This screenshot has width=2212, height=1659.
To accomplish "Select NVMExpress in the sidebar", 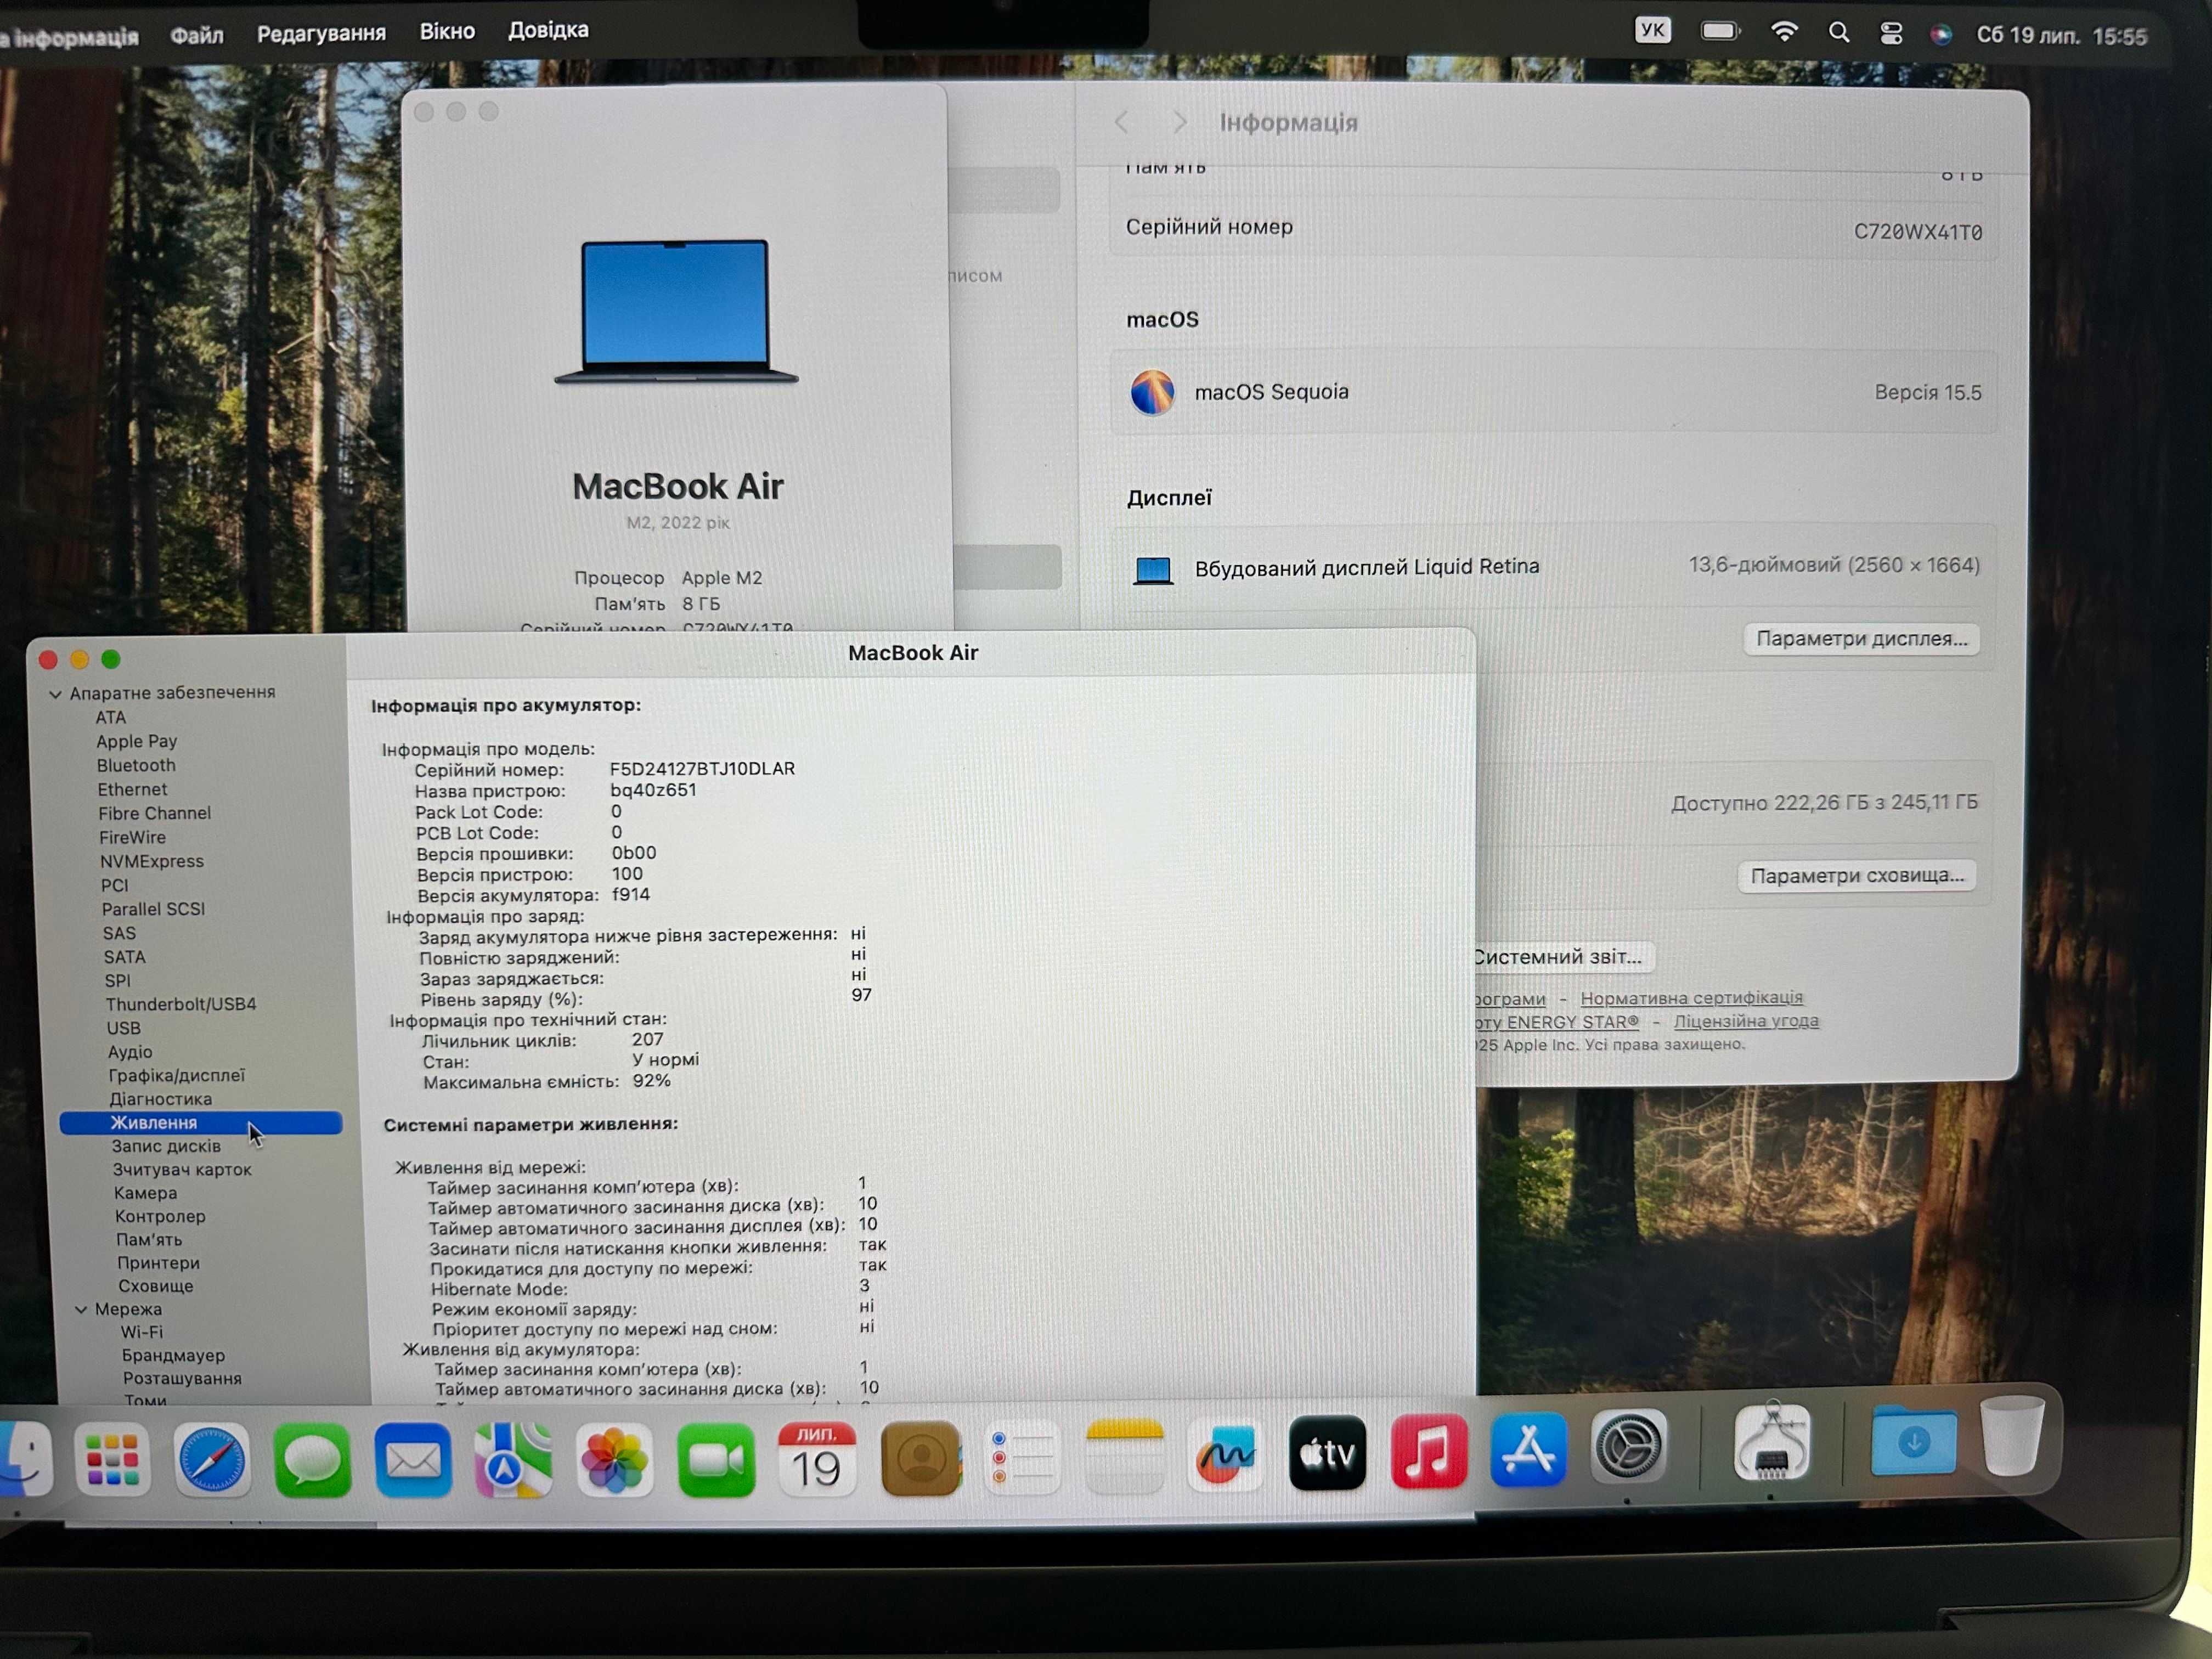I will (x=151, y=862).
